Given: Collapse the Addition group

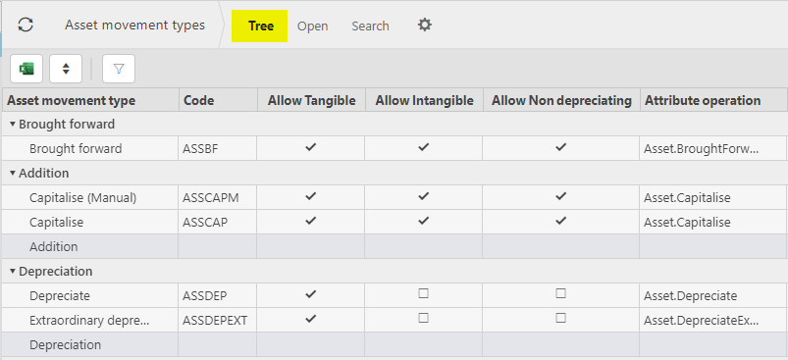Looking at the screenshot, I should pyautogui.click(x=13, y=174).
